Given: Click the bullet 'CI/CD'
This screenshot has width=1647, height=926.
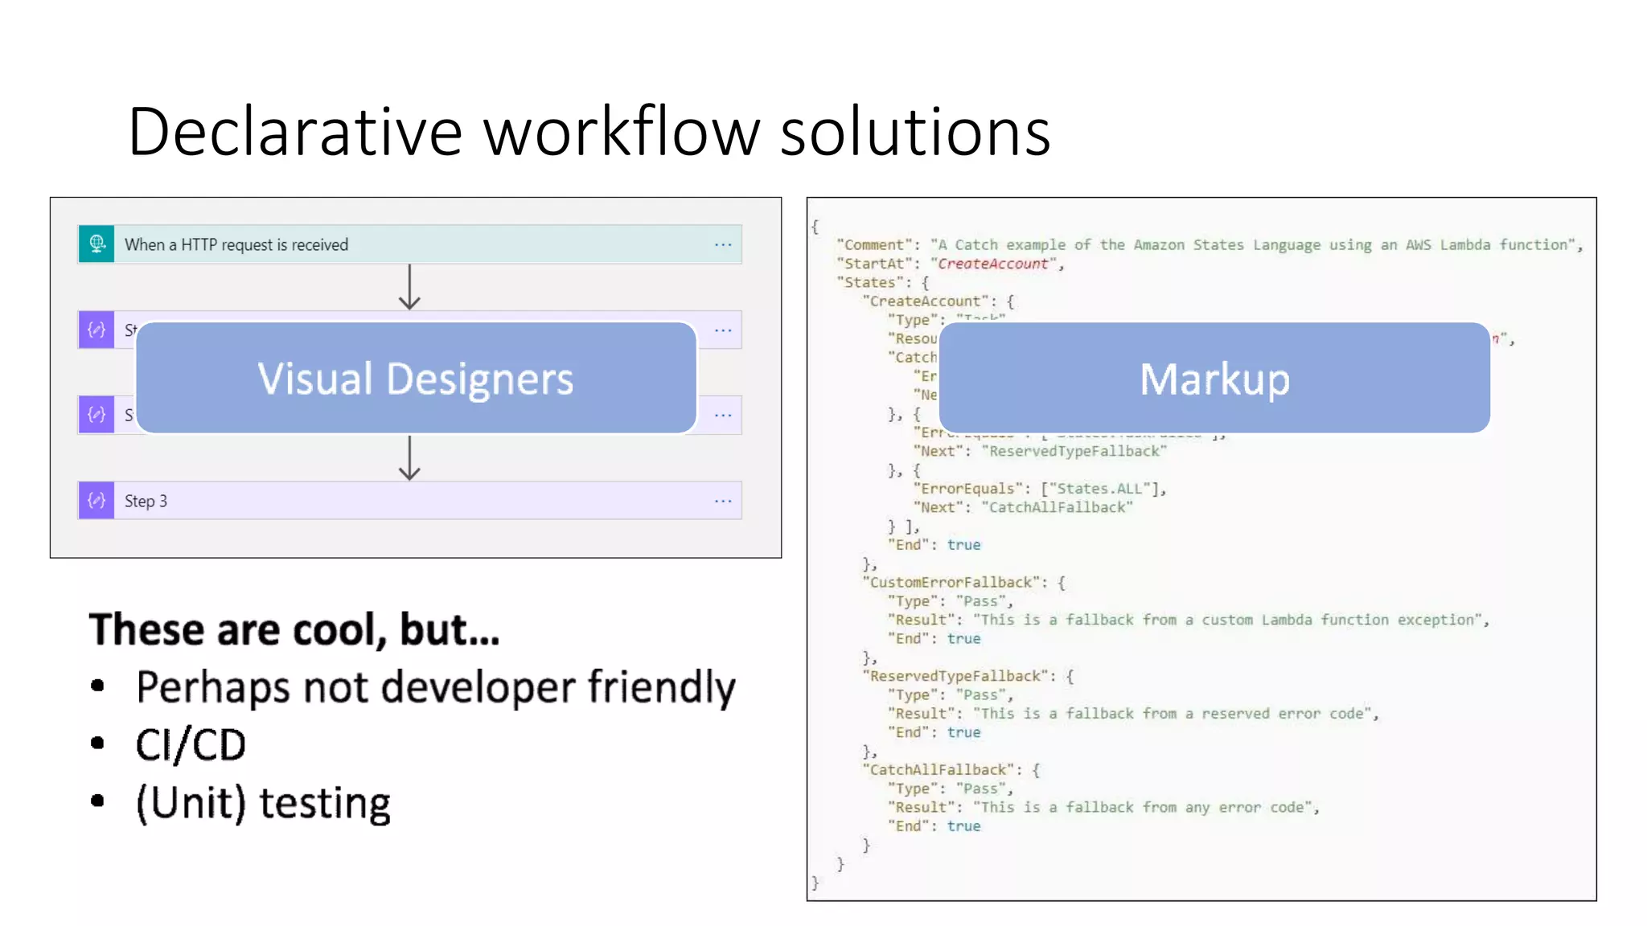Looking at the screenshot, I should pyautogui.click(x=191, y=744).
